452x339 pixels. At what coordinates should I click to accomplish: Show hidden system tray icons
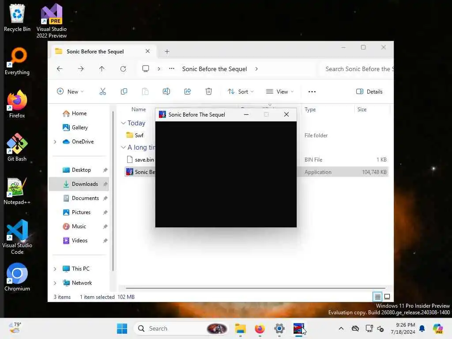coord(341,328)
